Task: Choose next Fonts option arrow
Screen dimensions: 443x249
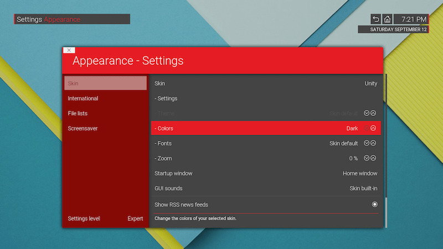Action: pyautogui.click(x=373, y=143)
